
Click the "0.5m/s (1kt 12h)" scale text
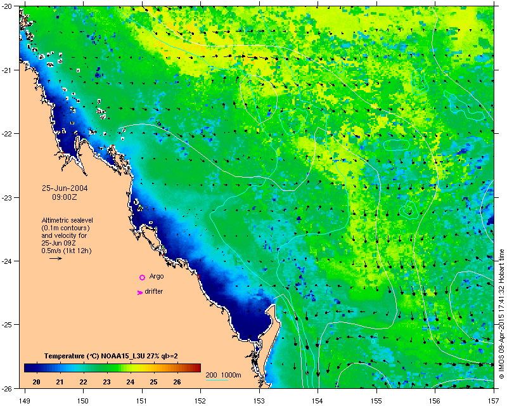[x=67, y=251]
